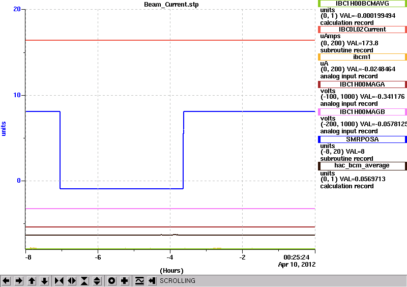The height and width of the screenshot is (287, 407).
Task: Click the x-axis tick label -6
Action: (x=98, y=257)
